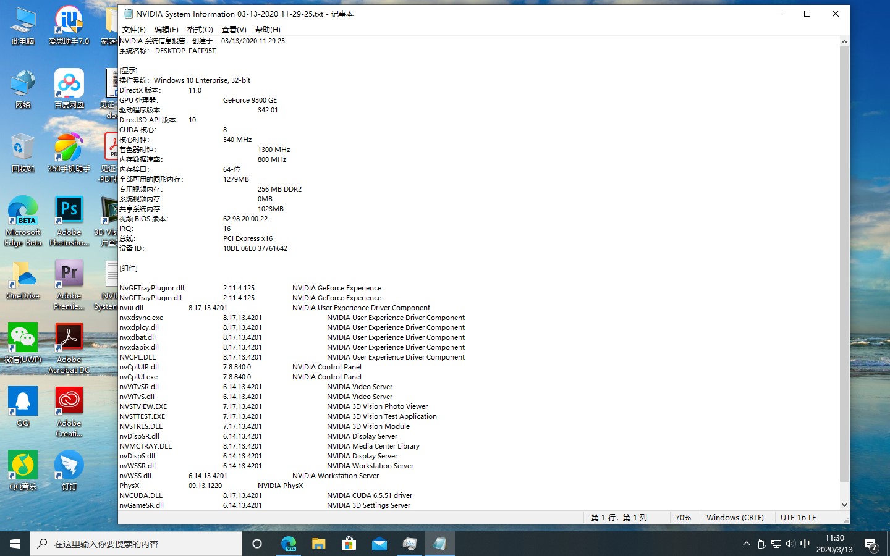This screenshot has height=556, width=890.
Task: Click 10DE 06E0 37761642 device ID
Action: pos(255,248)
